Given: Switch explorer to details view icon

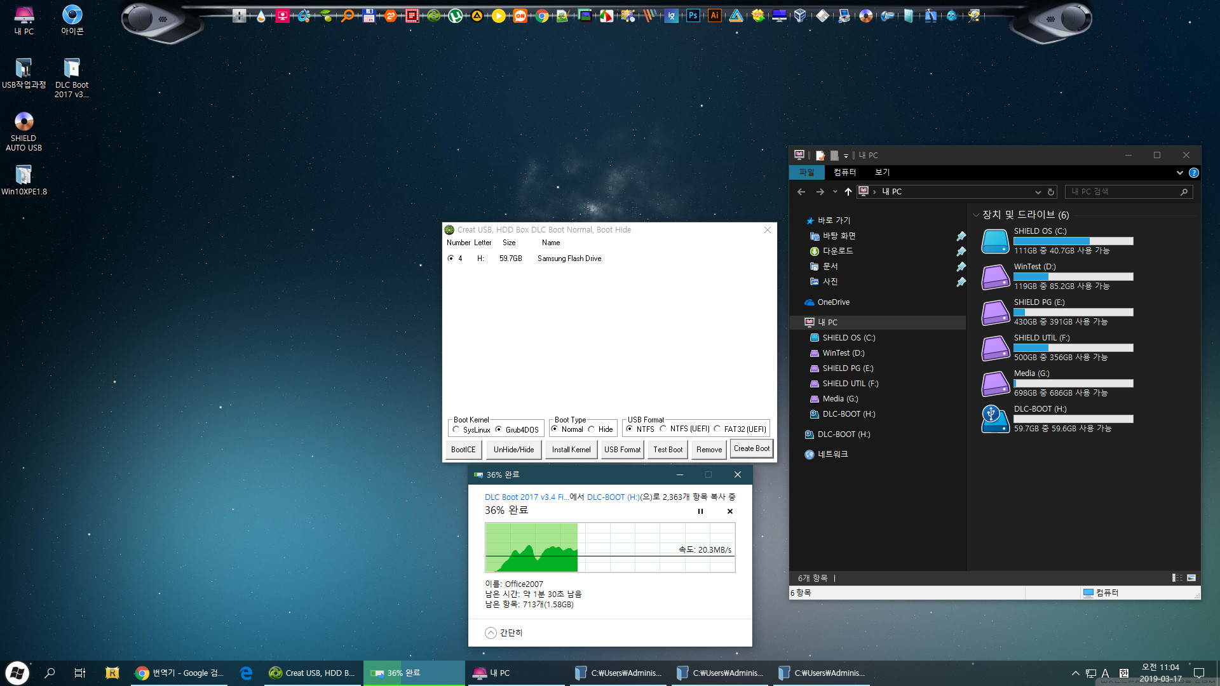Looking at the screenshot, I should 1177,578.
